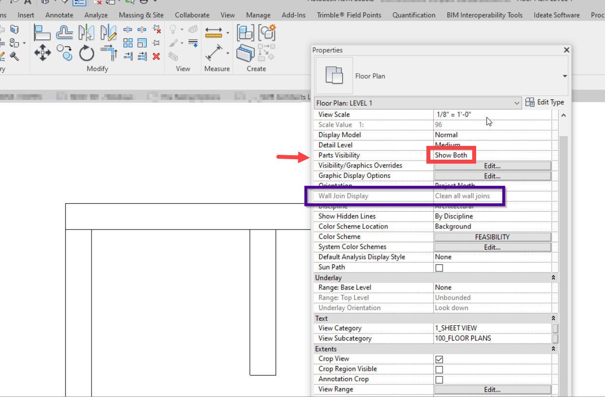Switch to the Manage tab
Screen dimensions: 605x397
(258, 15)
